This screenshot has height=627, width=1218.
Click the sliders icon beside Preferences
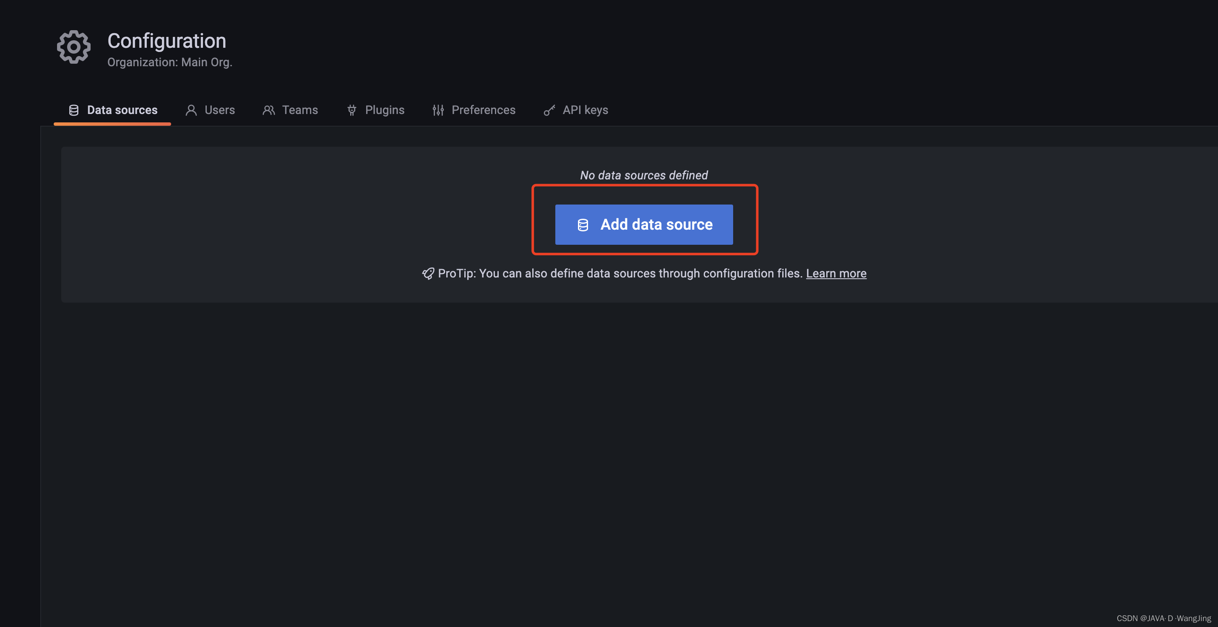click(x=438, y=110)
